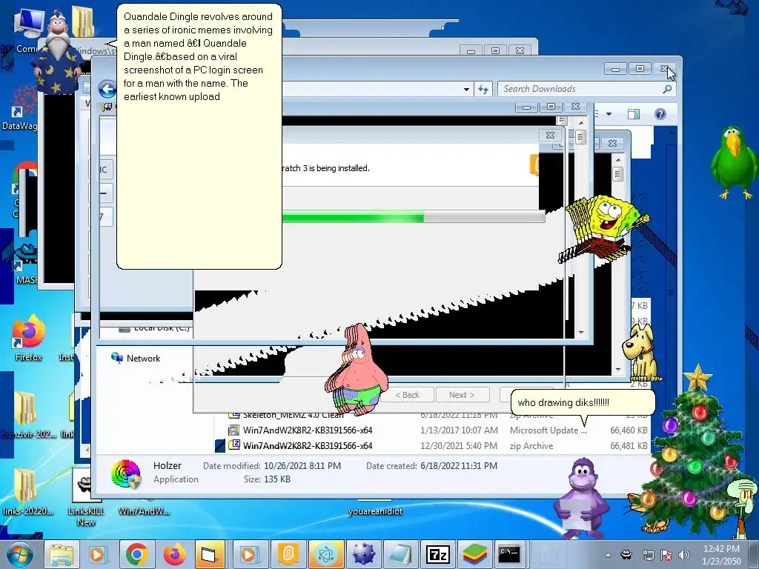Open the youareanidiot desktop item
Screen dimensions: 759x569
(375, 511)
